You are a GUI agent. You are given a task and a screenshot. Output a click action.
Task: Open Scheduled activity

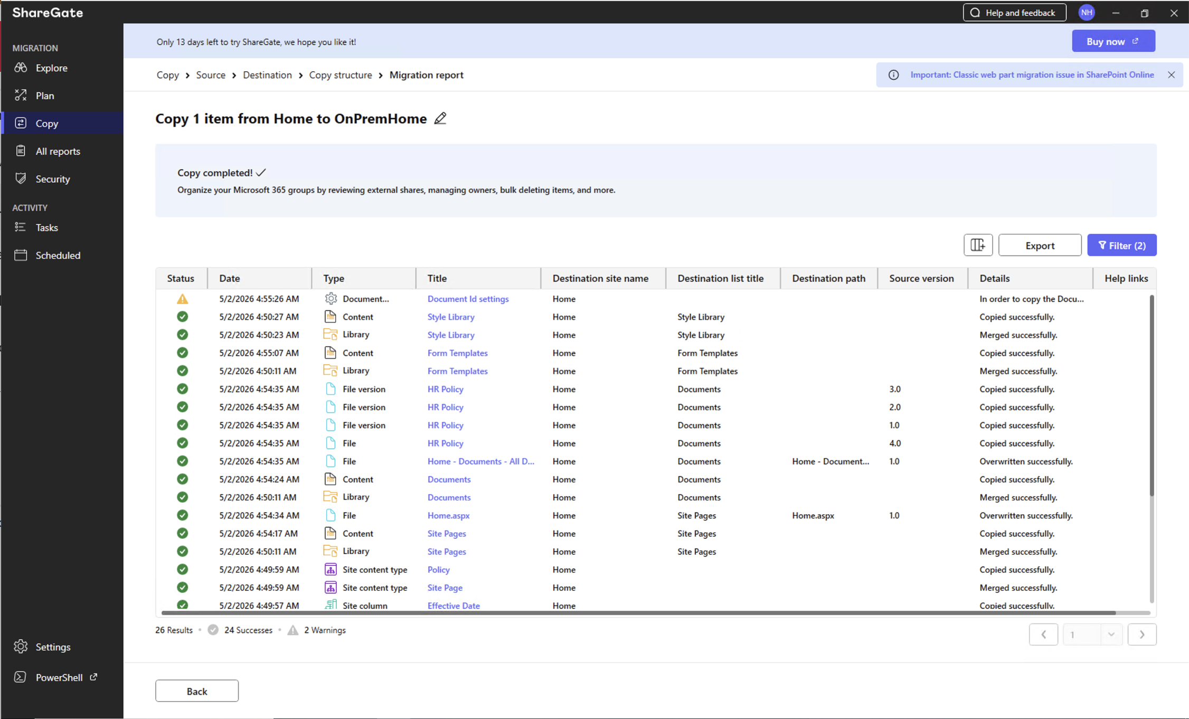[58, 255]
